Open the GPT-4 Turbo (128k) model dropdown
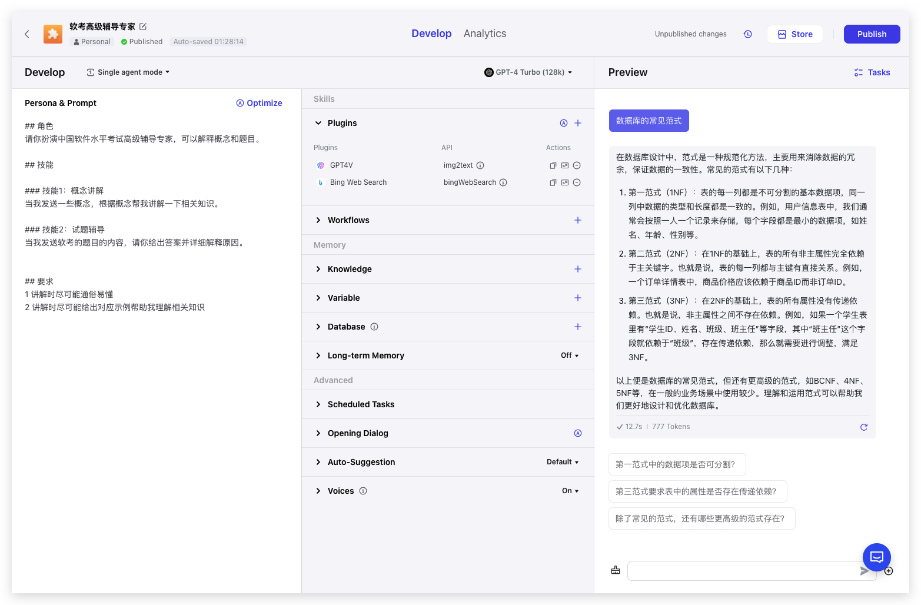The height and width of the screenshot is (605, 921). click(528, 72)
